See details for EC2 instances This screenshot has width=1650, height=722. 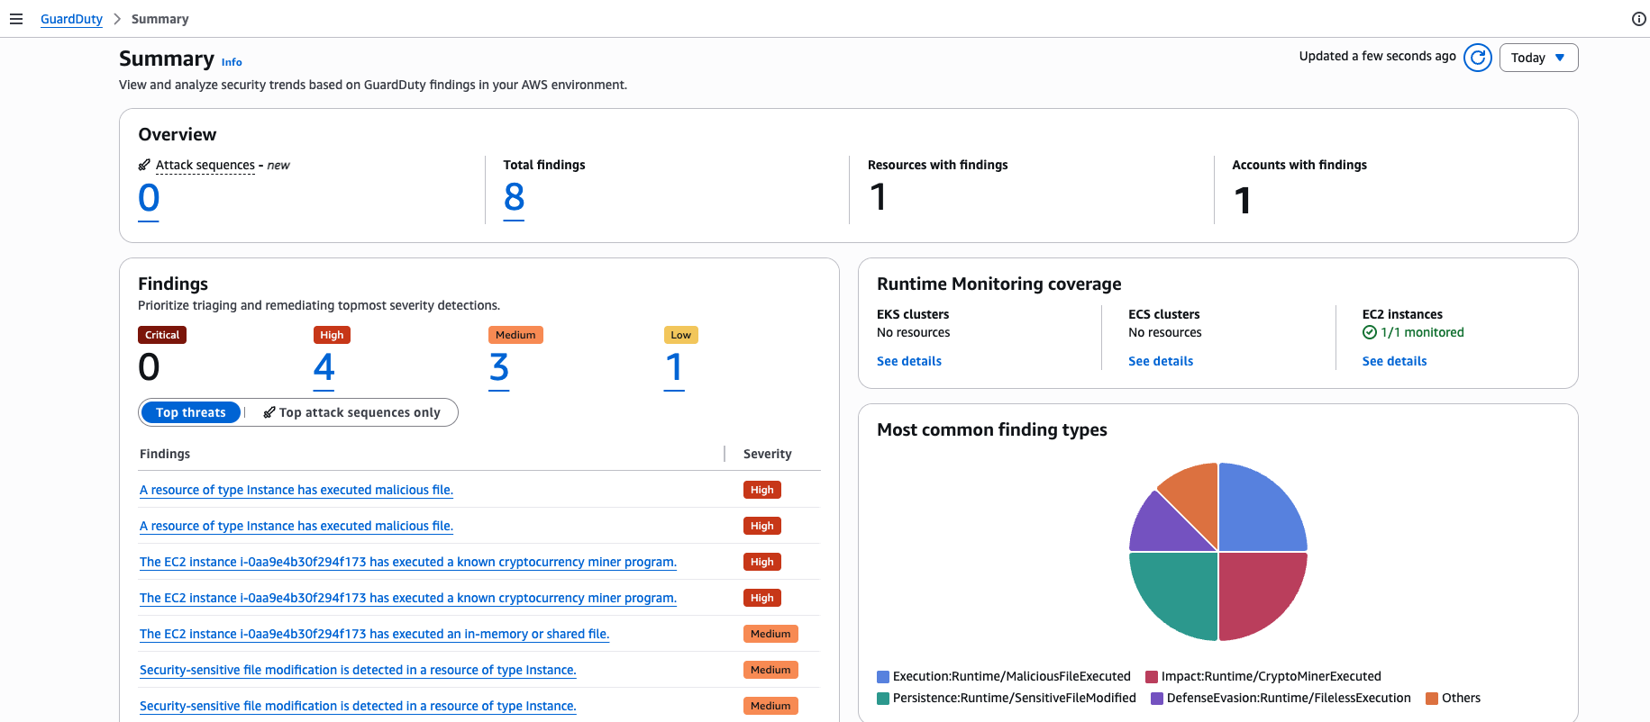coord(1394,361)
